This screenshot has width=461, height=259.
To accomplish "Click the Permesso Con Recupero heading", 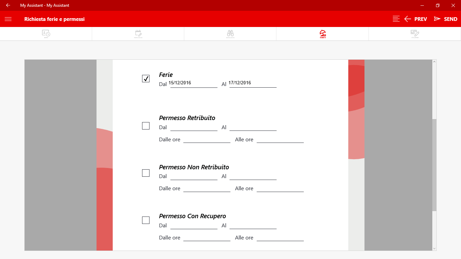I will pos(192,216).
